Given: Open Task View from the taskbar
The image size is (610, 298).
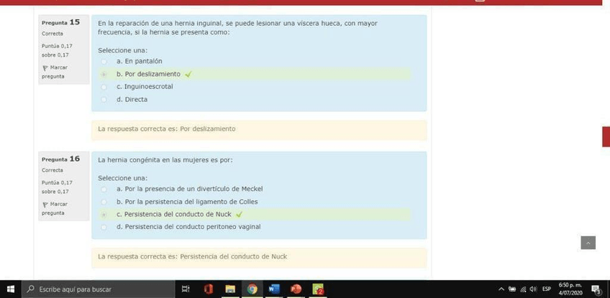Looking at the screenshot, I should tap(186, 289).
